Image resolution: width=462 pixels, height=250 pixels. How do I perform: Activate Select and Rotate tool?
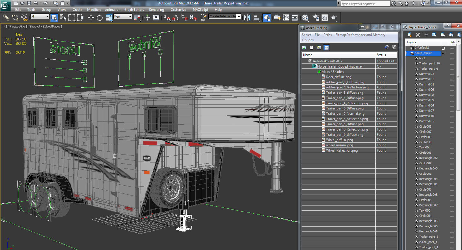pyautogui.click(x=100, y=17)
